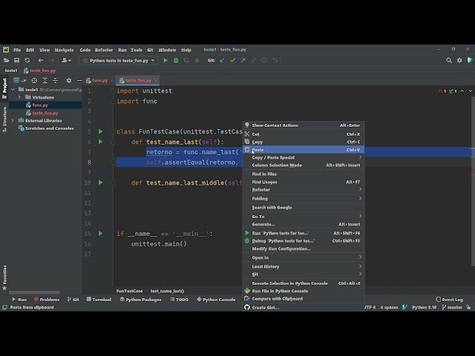Click the Project panel horizontal scrollbar
Viewport: 475px width, 356px height.
click(34, 292)
